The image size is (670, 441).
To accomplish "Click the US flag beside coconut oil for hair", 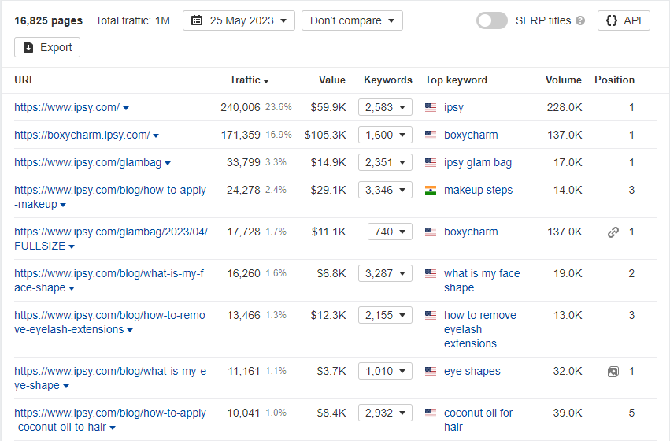I will tap(431, 413).
